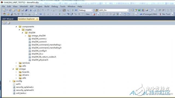
Task: Close the Solution Explorer tab
Action: tap(37, 19)
